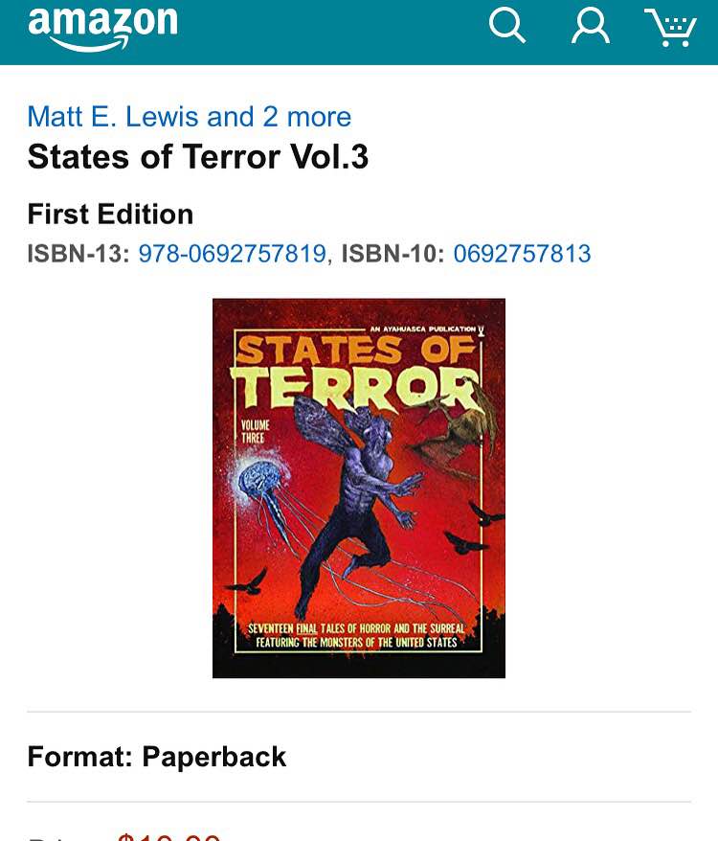Viewport: 718px width, 841px height.
Task: Click the partially visible red price
Action: 168,837
